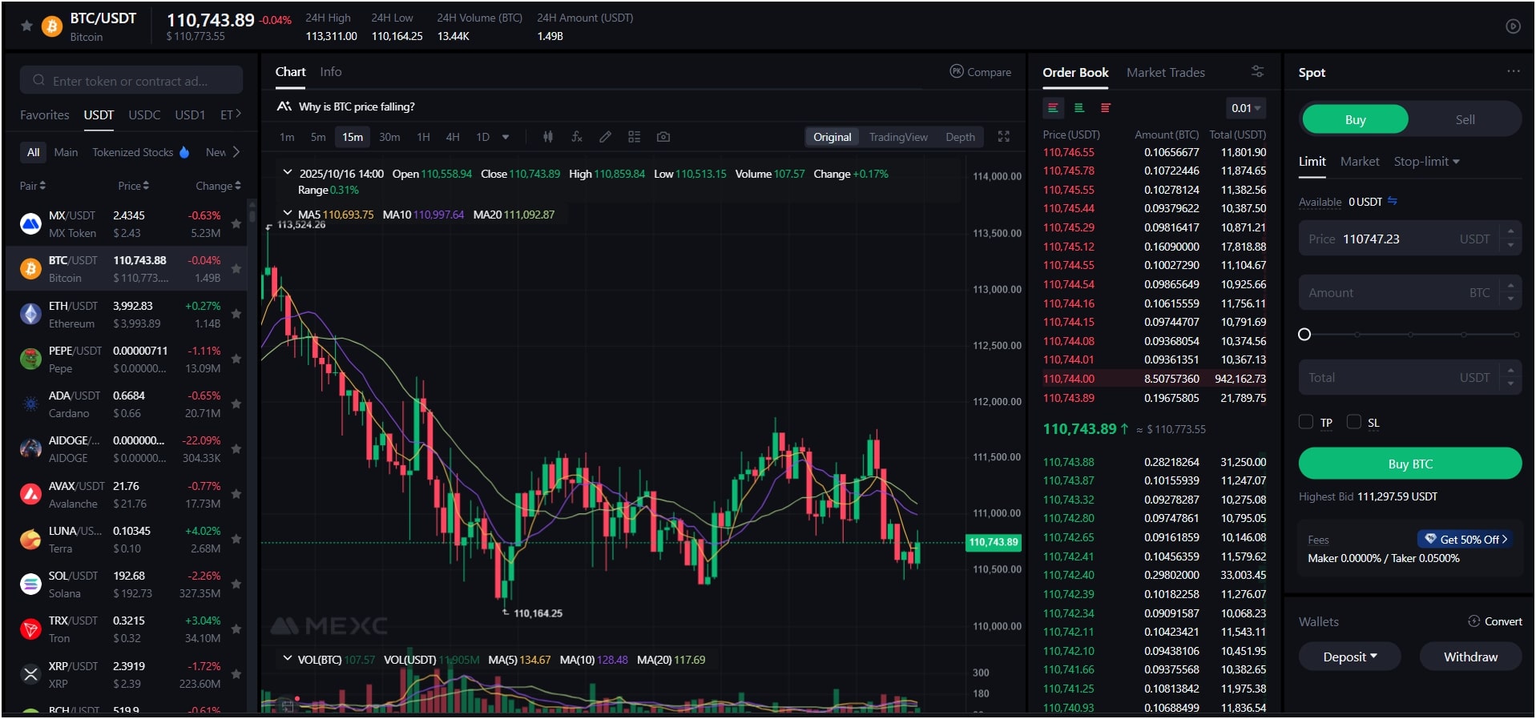This screenshot has width=1536, height=719.
Task: Sort the list by Price column
Action: 133,186
